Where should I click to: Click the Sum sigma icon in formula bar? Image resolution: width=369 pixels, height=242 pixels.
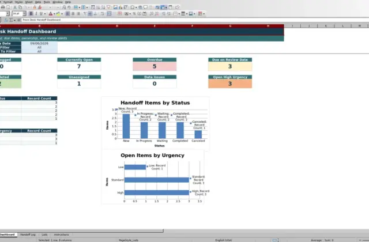pos(11,20)
